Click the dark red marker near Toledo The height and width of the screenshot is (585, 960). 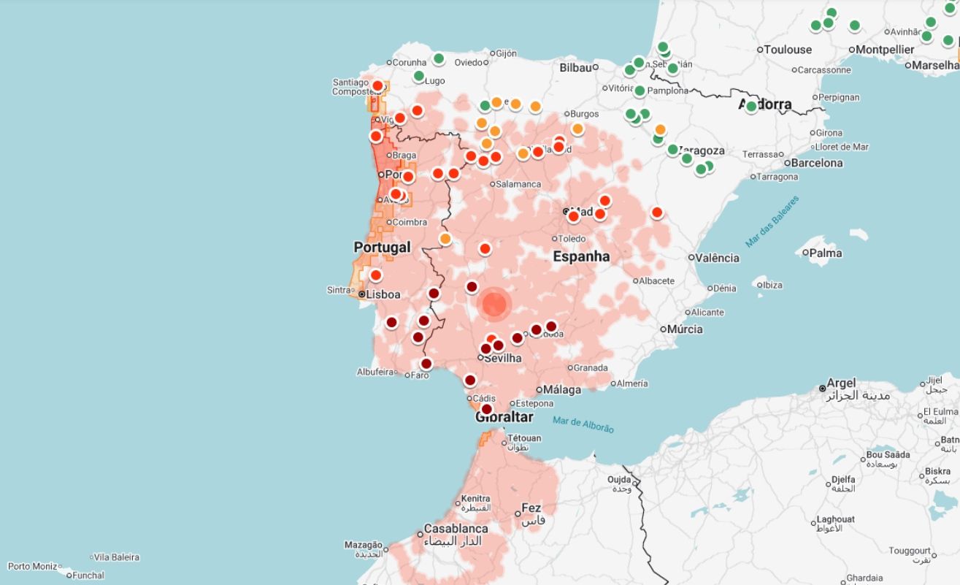pos(470,286)
